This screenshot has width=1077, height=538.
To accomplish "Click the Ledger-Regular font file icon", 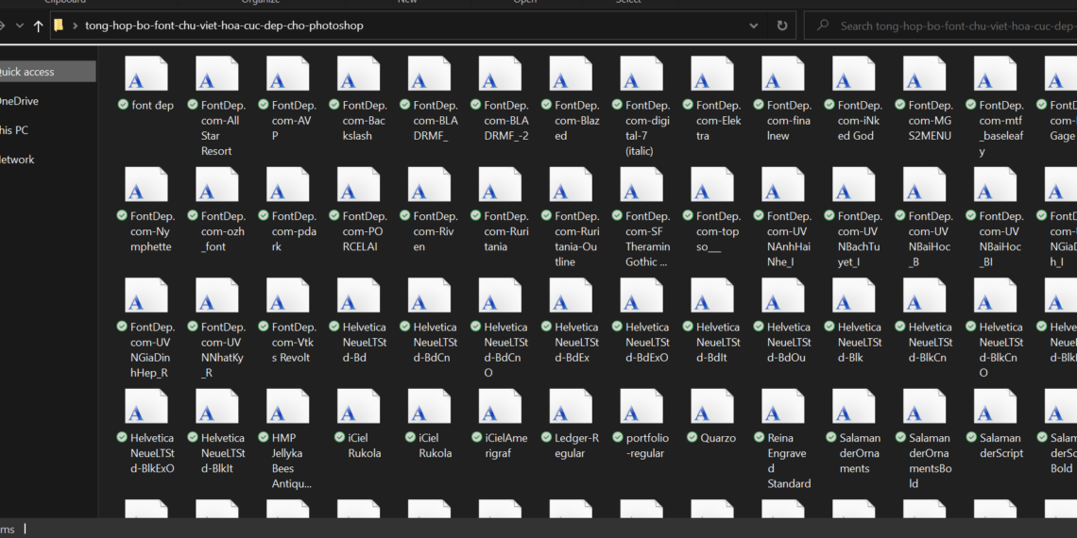I will pos(571,406).
